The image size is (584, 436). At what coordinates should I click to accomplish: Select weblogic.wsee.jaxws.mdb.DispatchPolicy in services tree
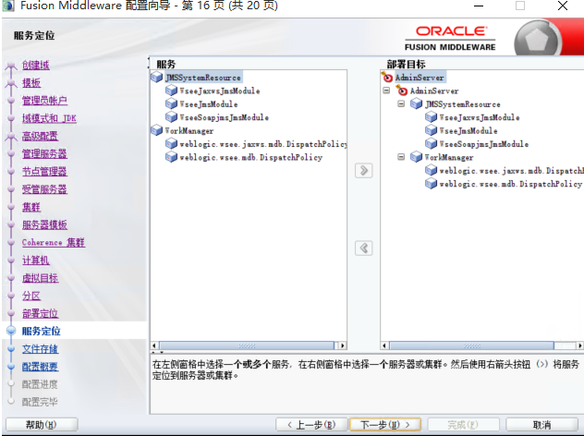coord(263,144)
